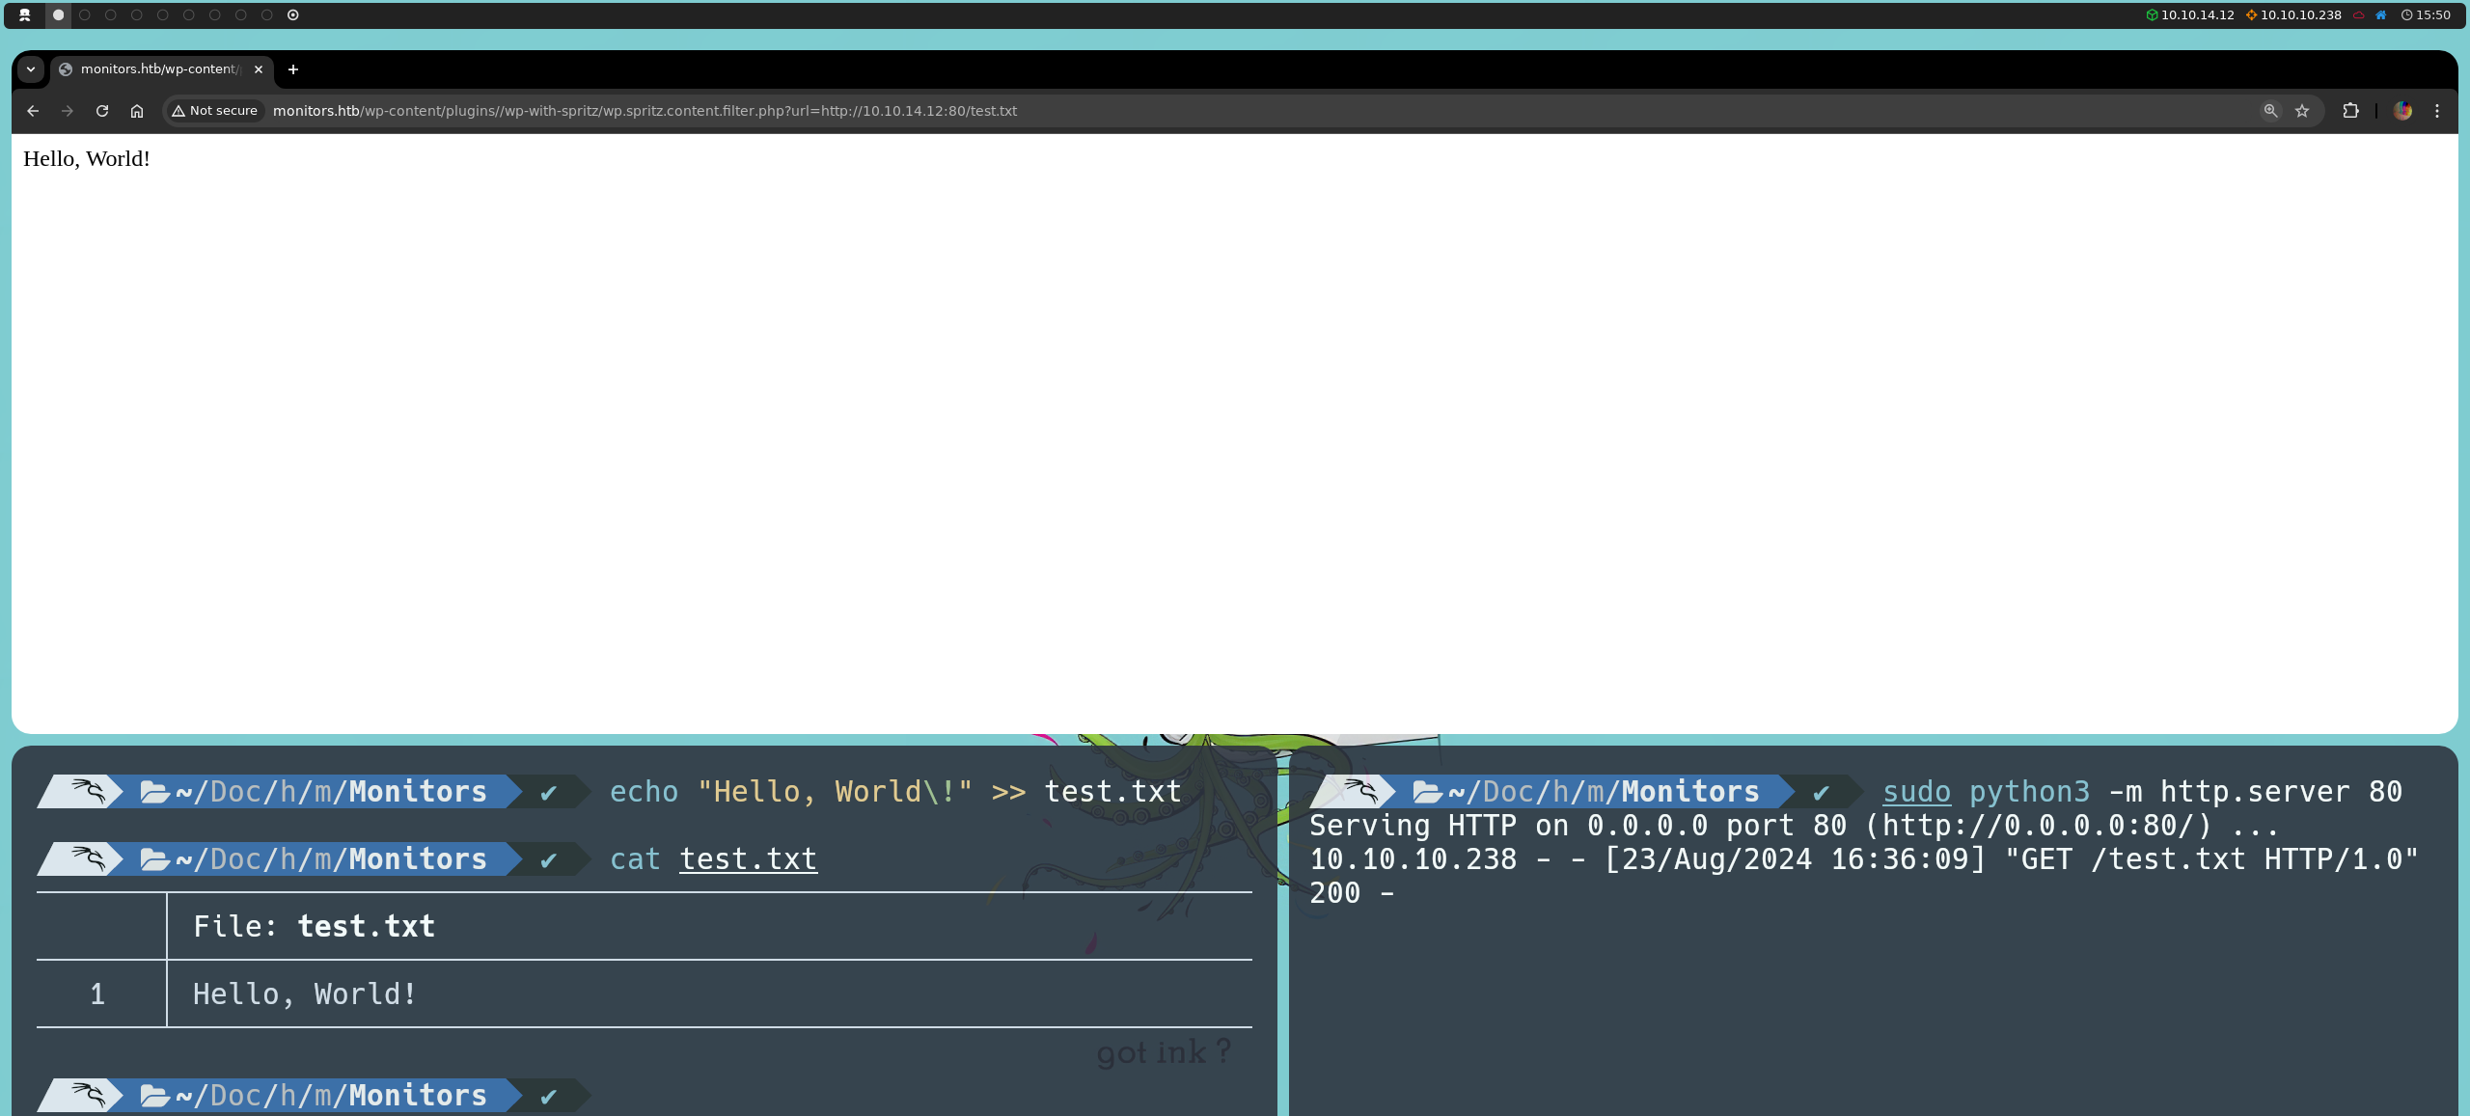
Task: Open a new browser tab
Action: [293, 69]
